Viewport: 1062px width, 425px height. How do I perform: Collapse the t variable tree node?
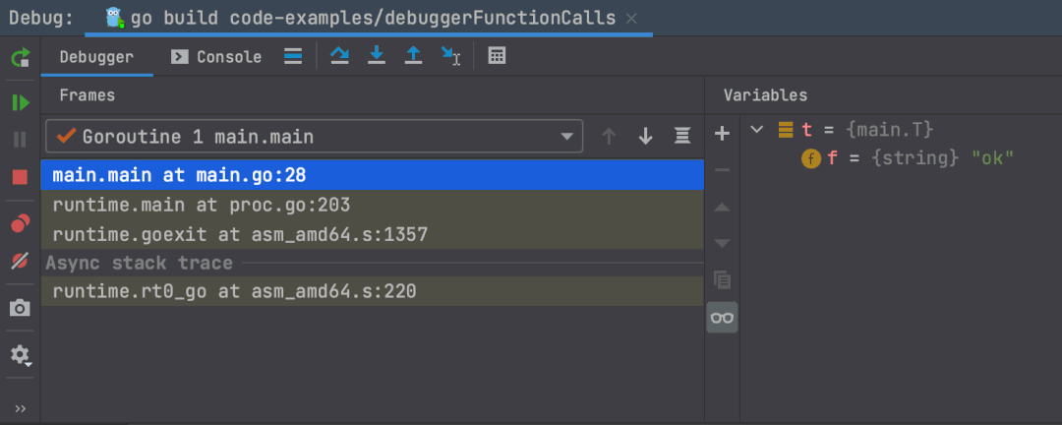coord(756,130)
